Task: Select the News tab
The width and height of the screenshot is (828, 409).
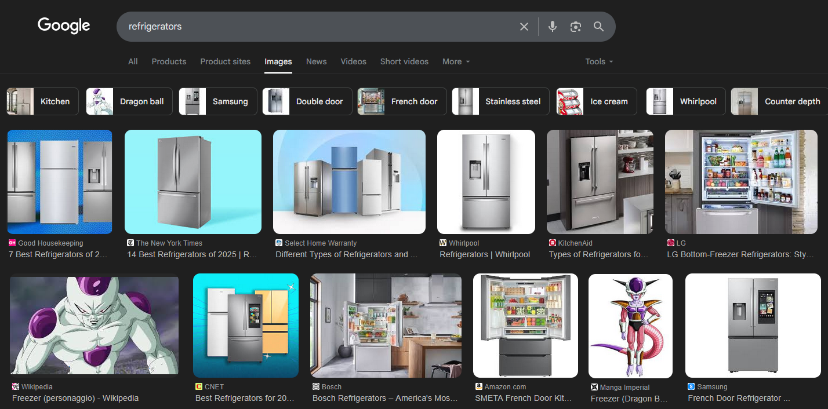Action: [x=316, y=61]
